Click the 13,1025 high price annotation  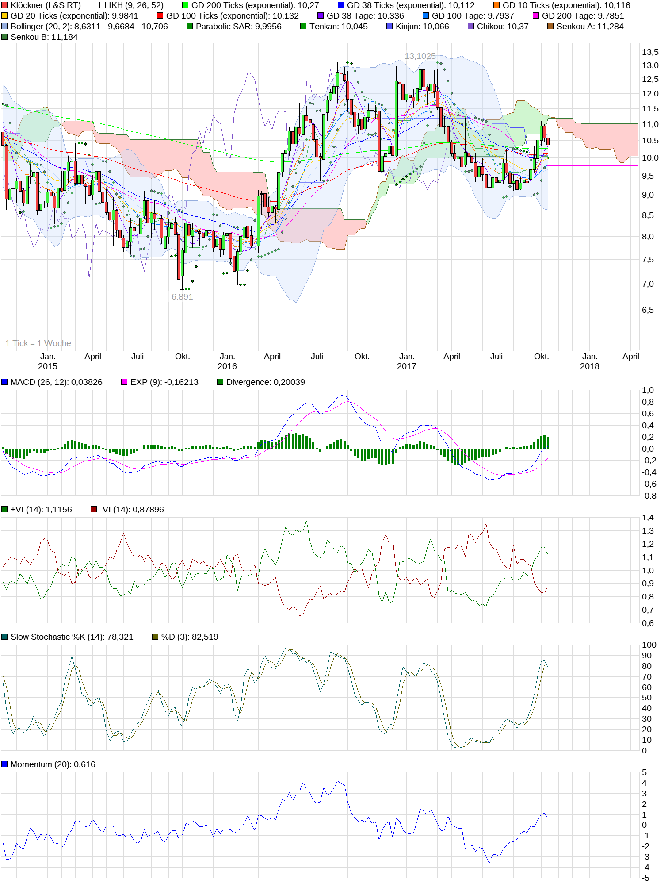[x=420, y=56]
